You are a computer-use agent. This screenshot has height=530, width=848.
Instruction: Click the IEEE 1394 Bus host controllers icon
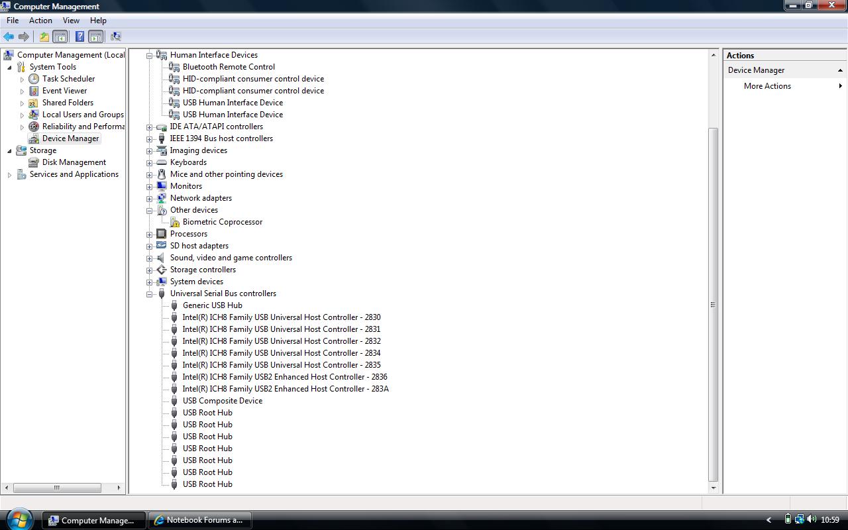pyautogui.click(x=162, y=138)
